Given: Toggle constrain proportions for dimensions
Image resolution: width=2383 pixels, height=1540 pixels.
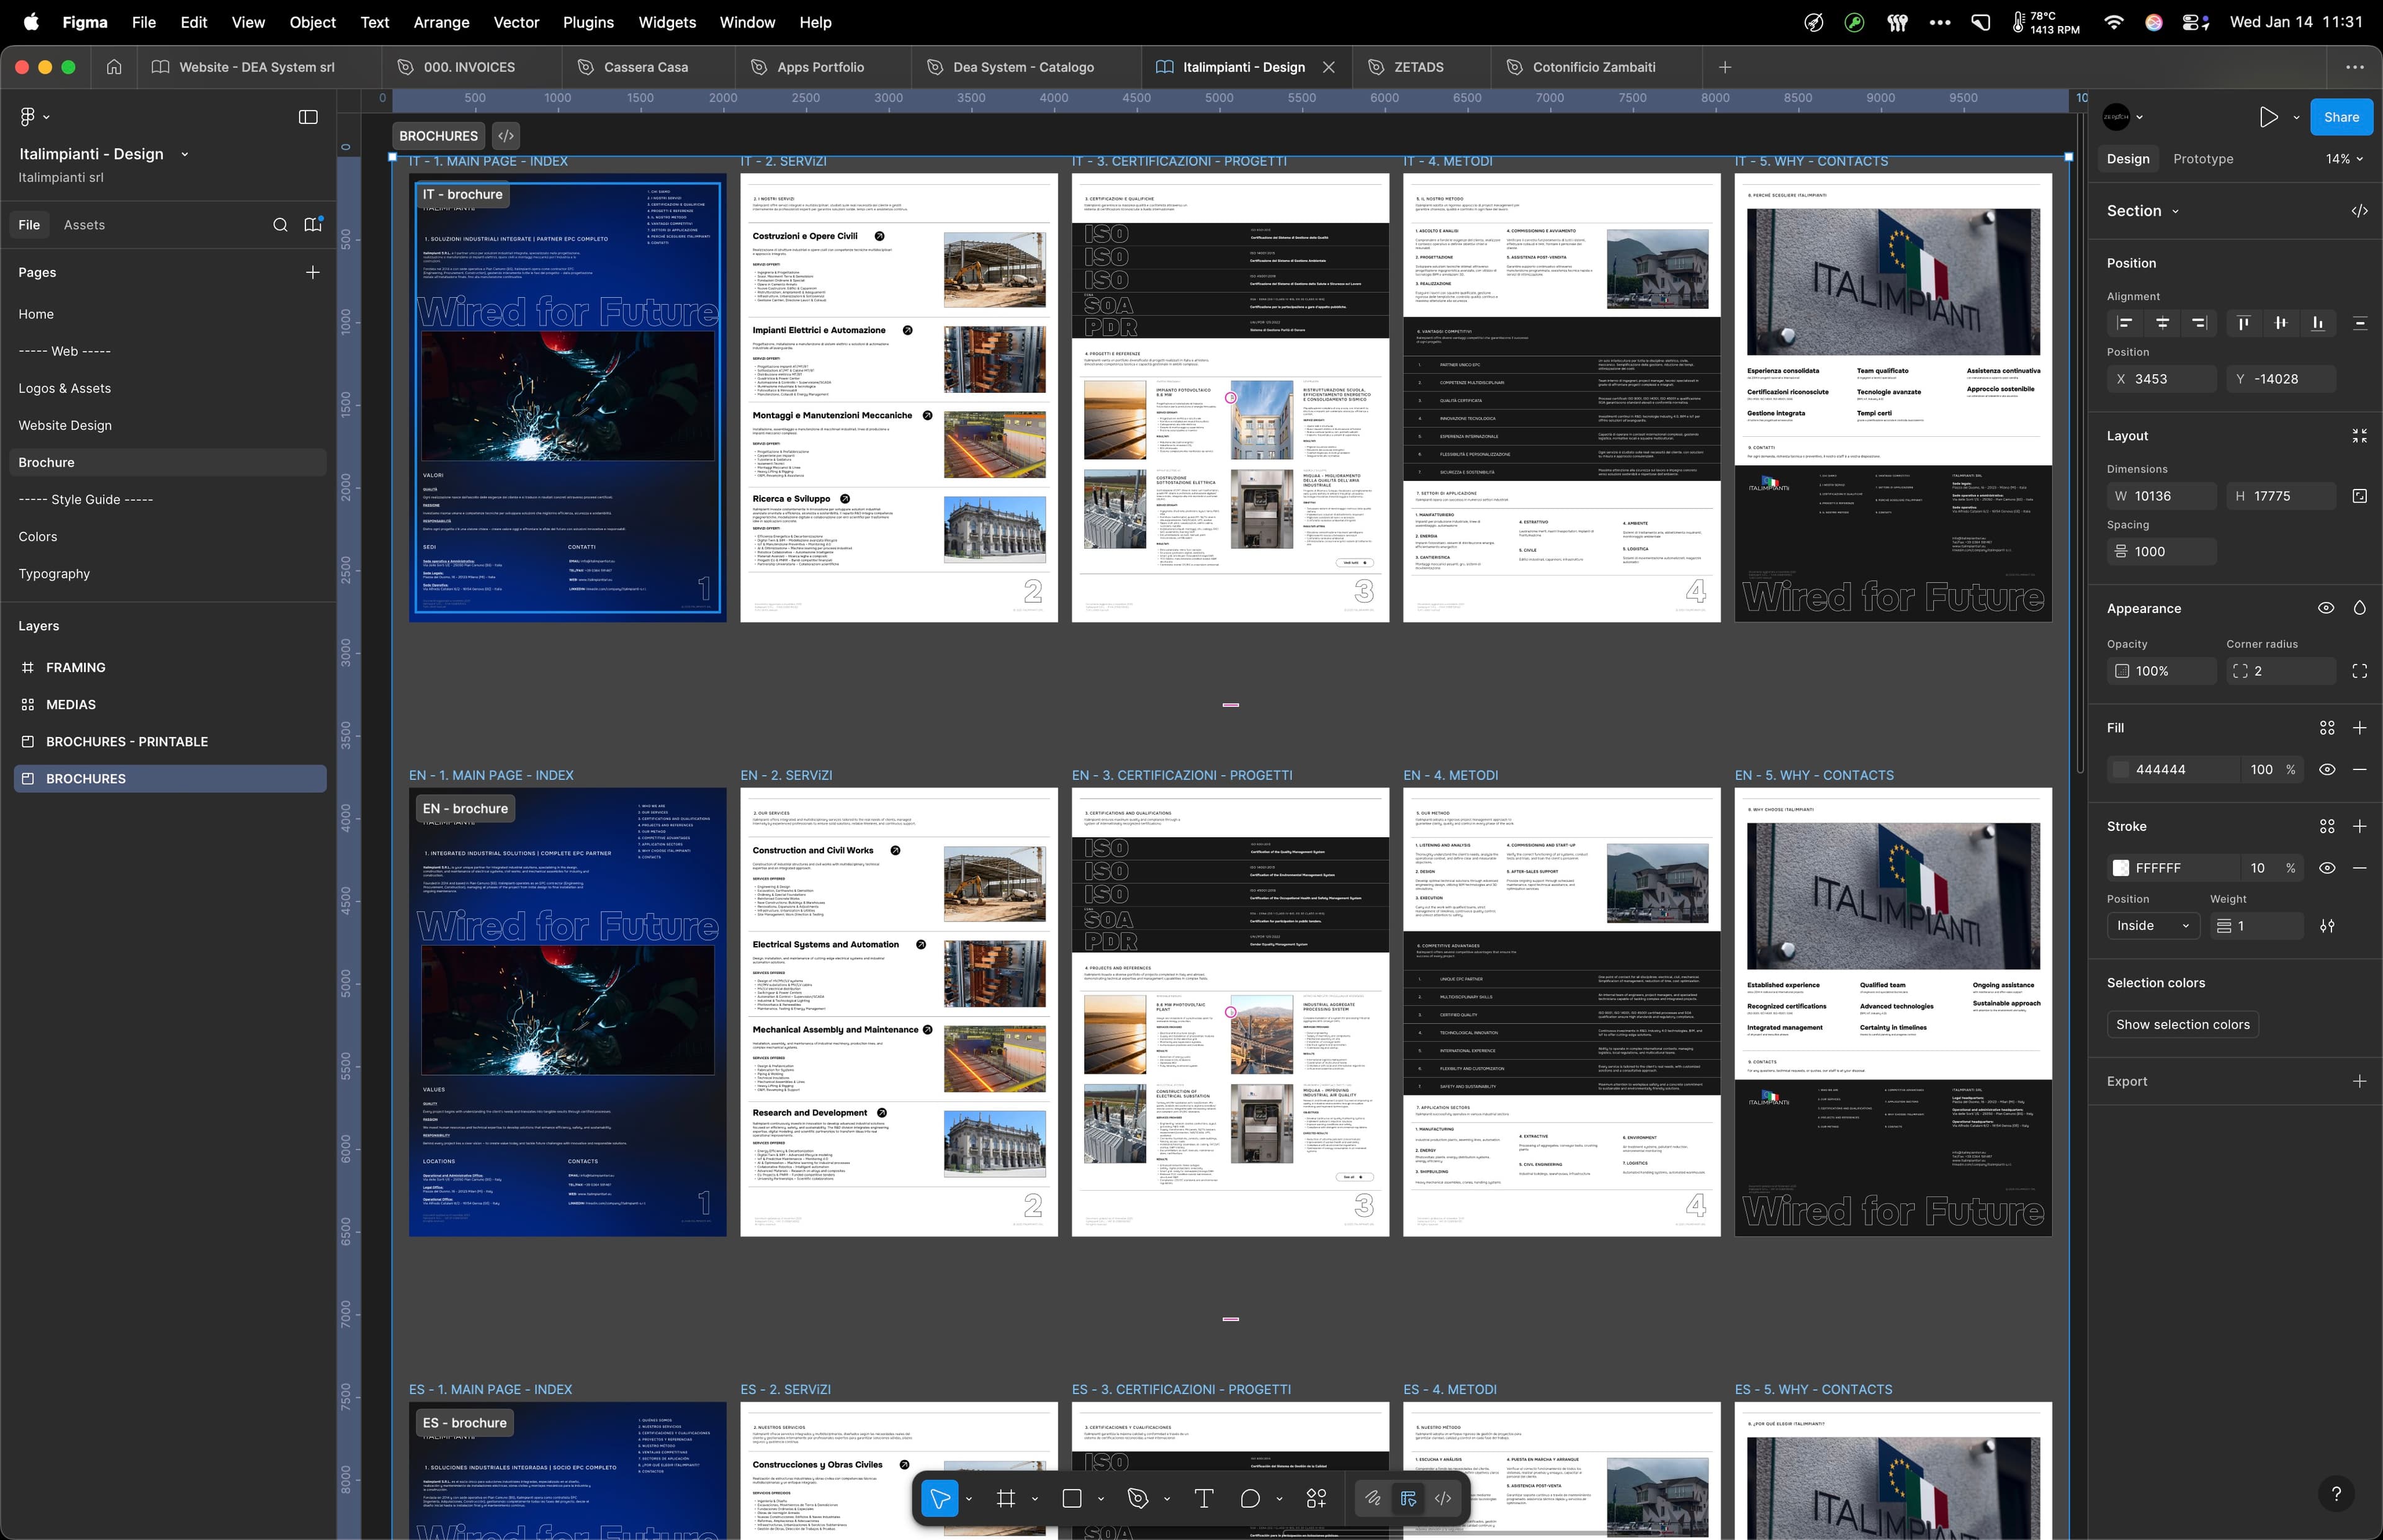Looking at the screenshot, I should pos(2360,496).
